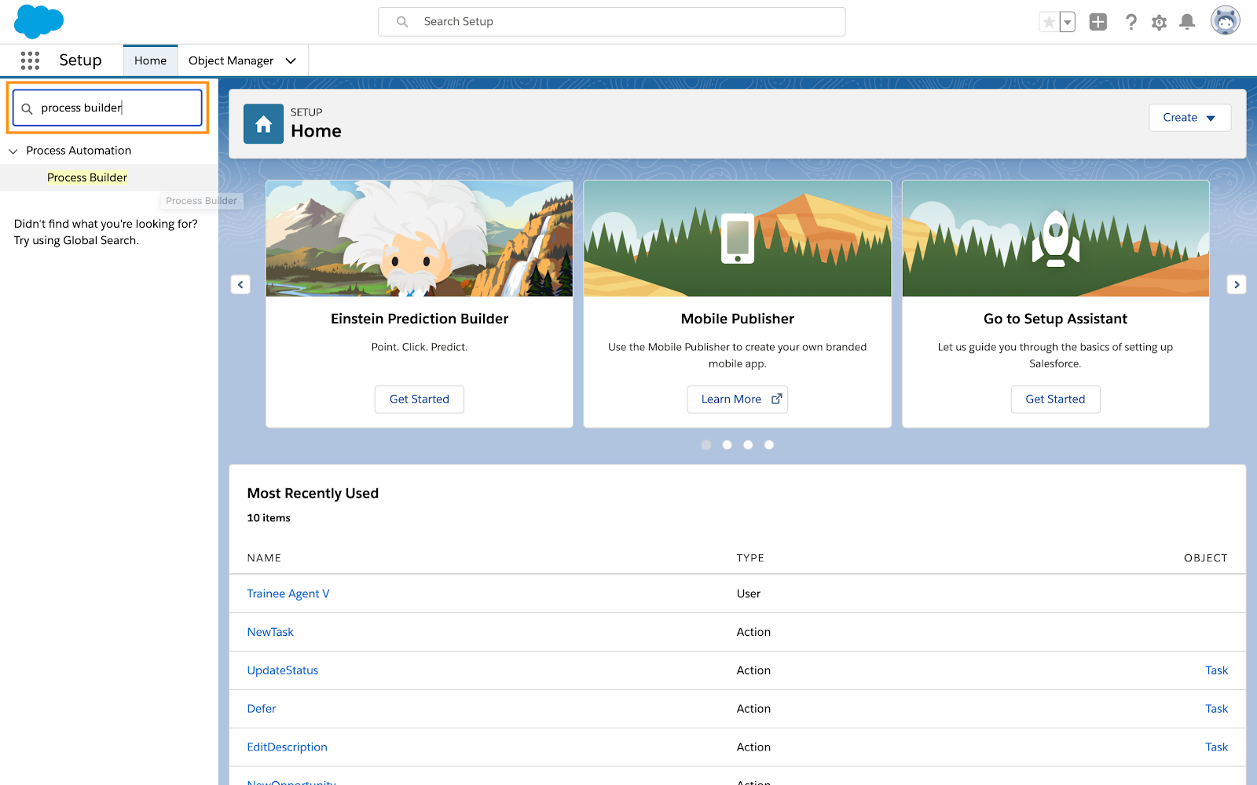This screenshot has height=785, width=1257.
Task: Open the Trainee Agent V link
Action: tap(288, 593)
